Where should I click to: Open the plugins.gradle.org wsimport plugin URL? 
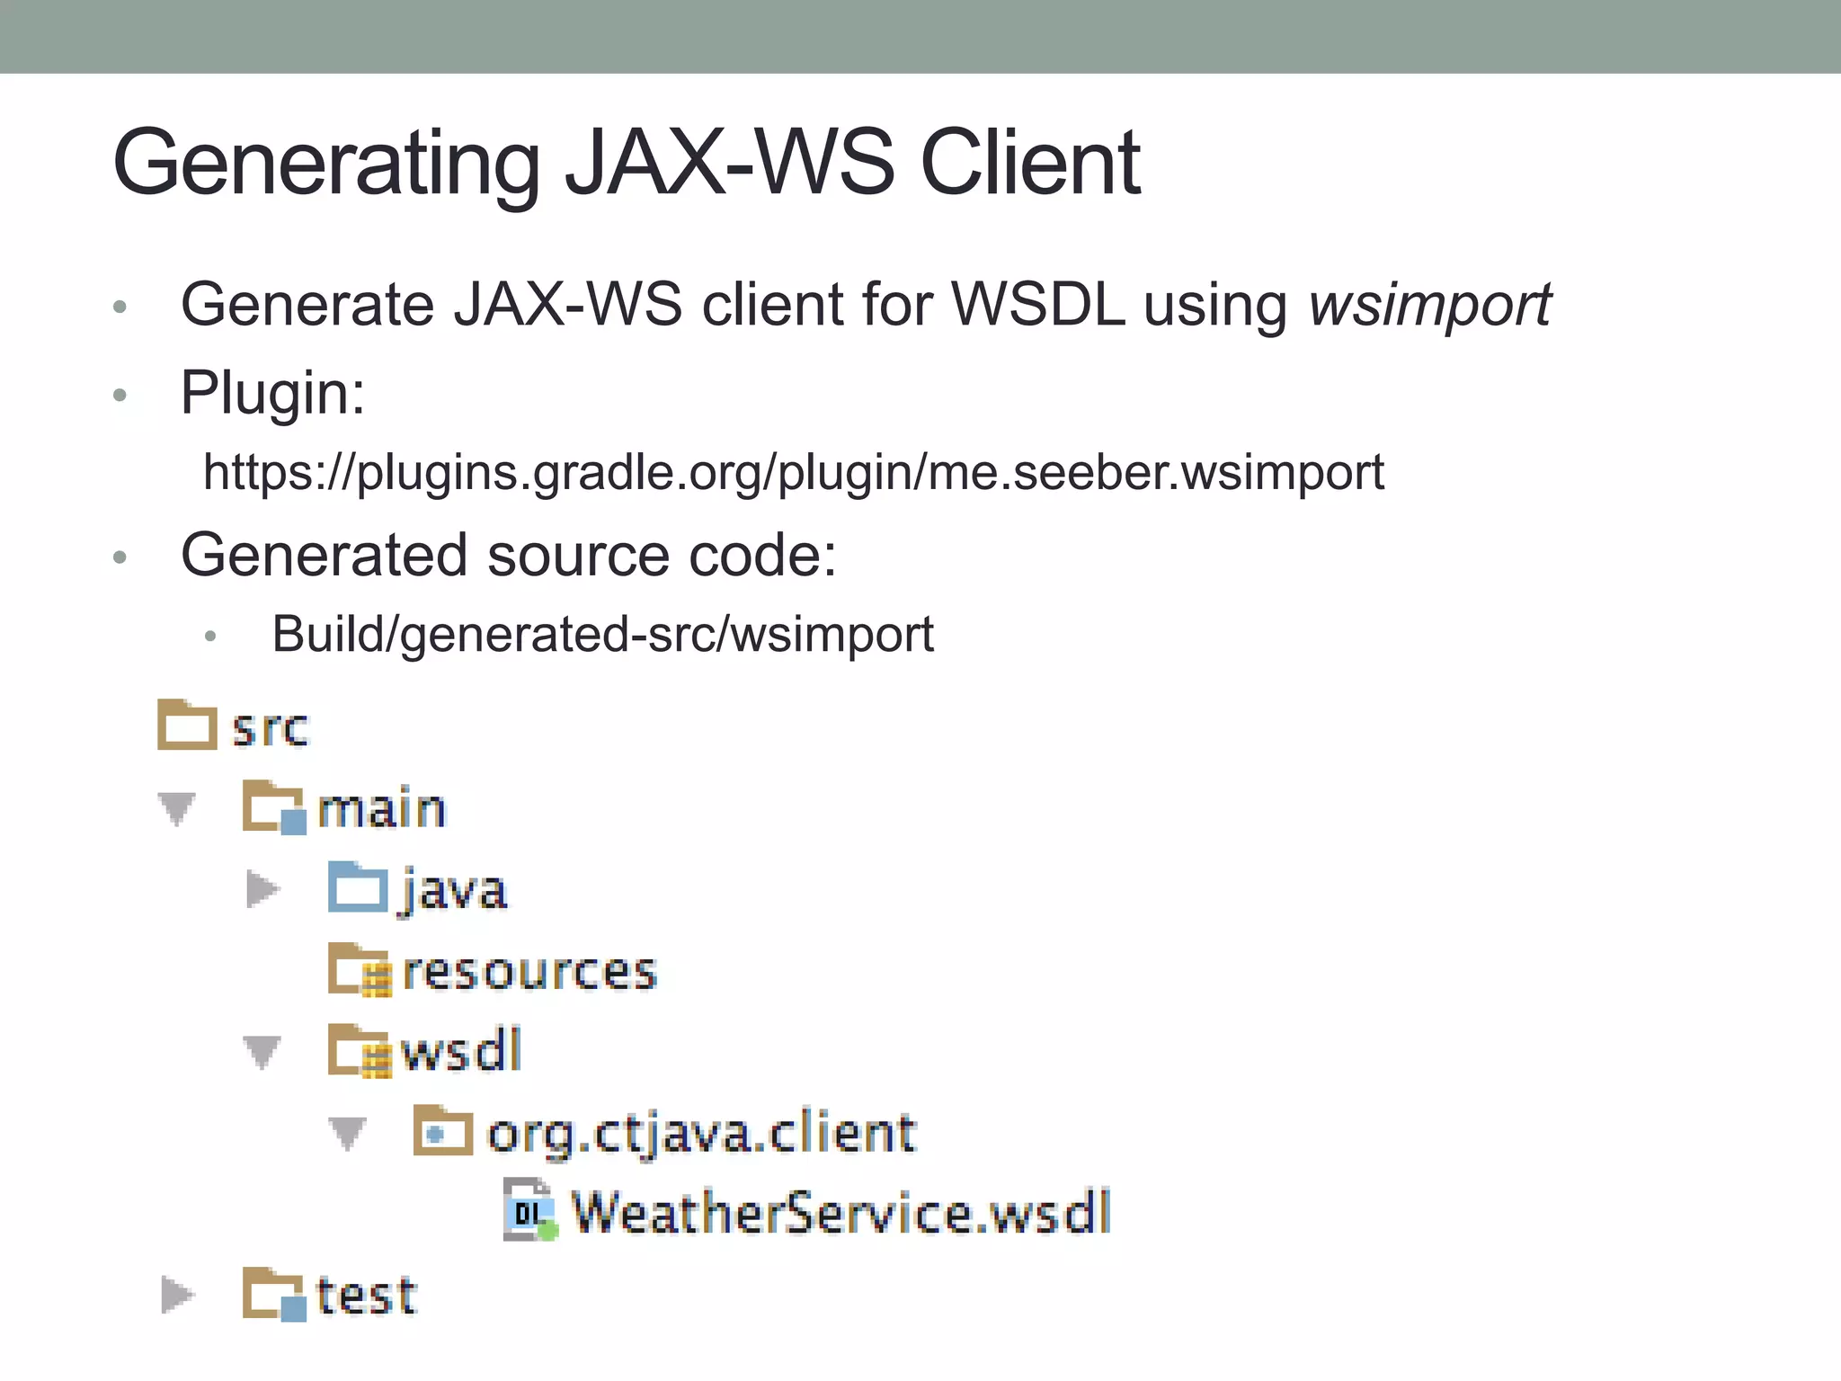794,472
